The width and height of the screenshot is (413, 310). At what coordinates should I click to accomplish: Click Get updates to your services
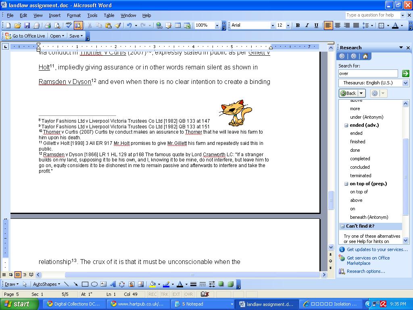[377, 249]
